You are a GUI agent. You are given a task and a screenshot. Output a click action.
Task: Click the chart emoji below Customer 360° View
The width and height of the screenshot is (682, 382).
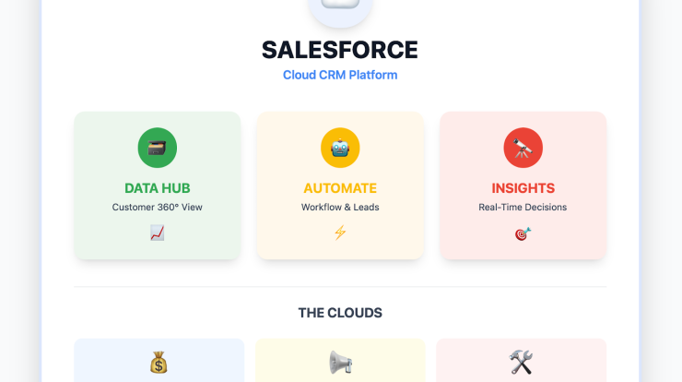point(157,233)
